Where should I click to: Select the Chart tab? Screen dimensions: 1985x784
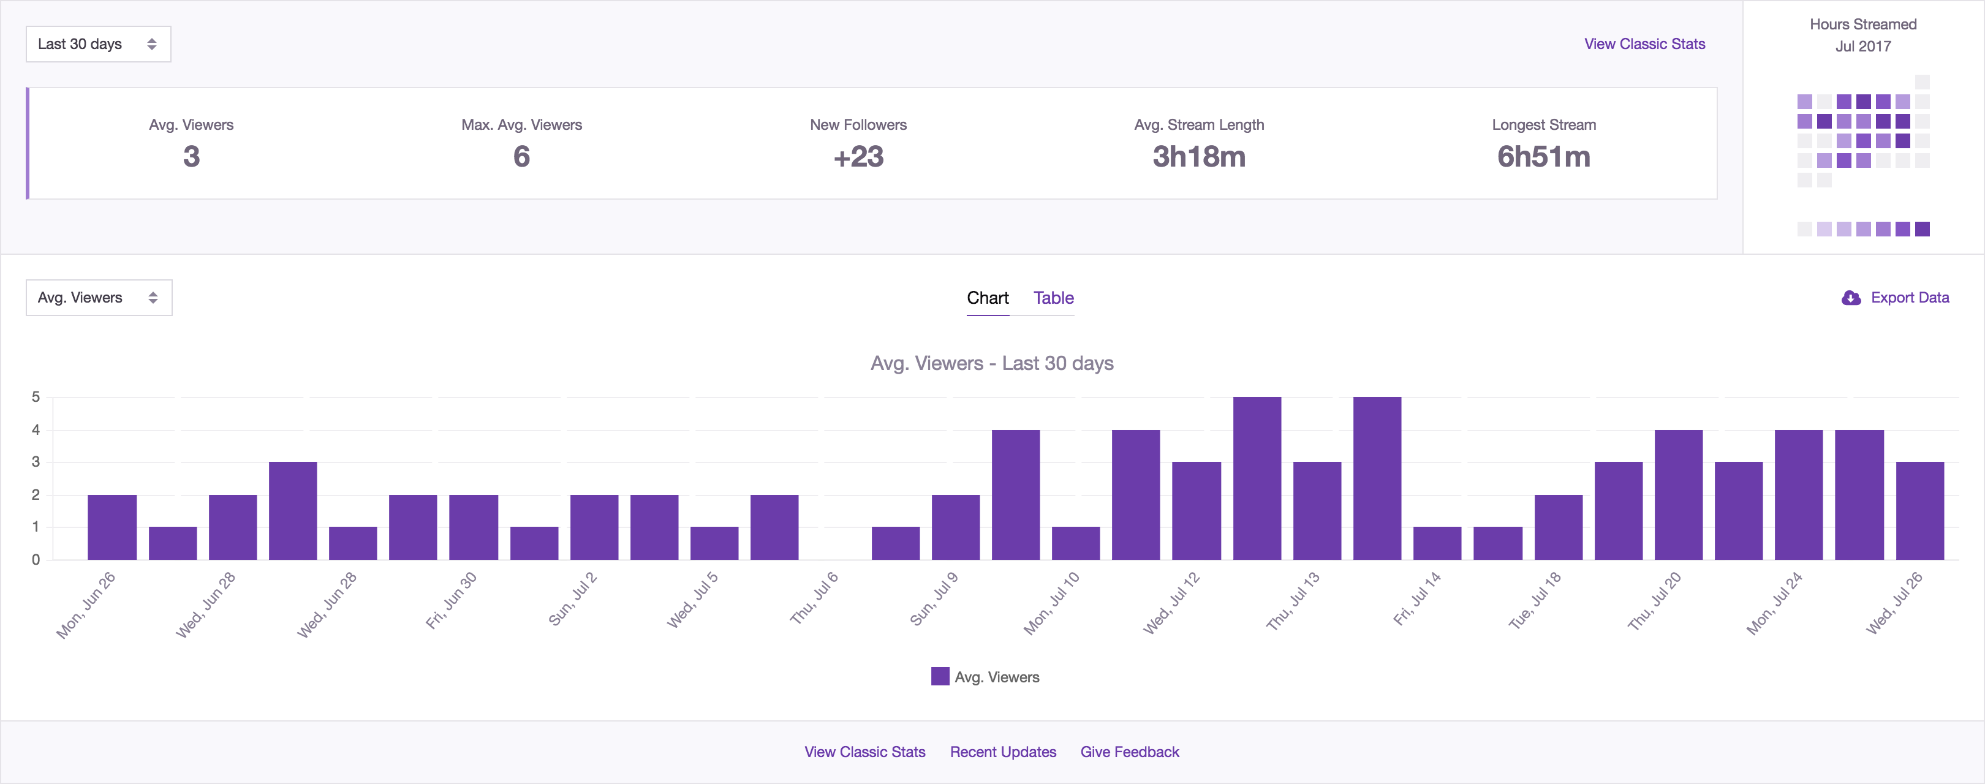pos(987,298)
